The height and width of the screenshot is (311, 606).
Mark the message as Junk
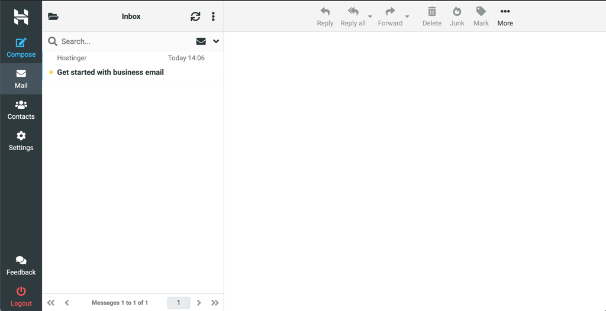pyautogui.click(x=457, y=17)
